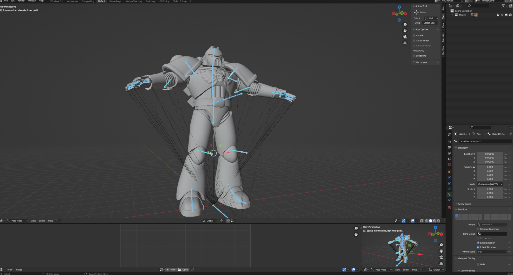Toggle camera view icon in main viewport

(405, 37)
